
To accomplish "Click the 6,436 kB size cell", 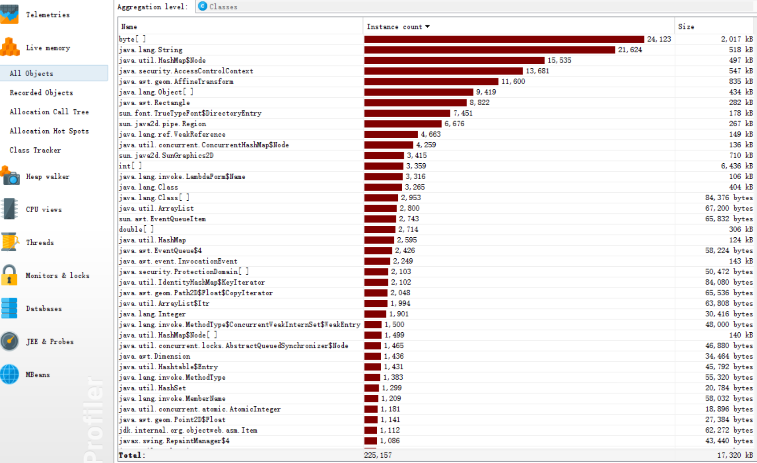I will (737, 166).
